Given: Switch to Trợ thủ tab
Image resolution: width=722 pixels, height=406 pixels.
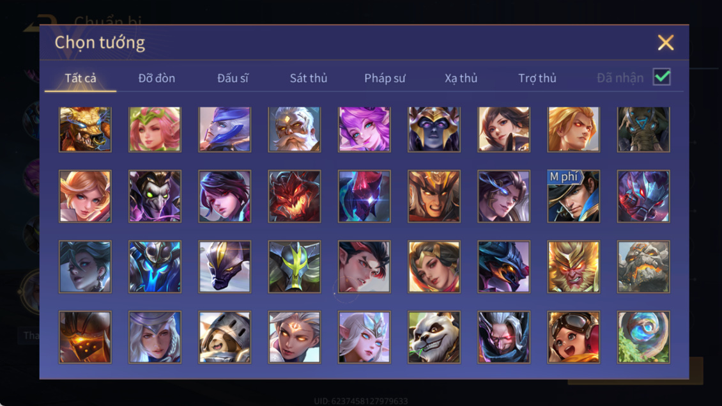Looking at the screenshot, I should [537, 79].
